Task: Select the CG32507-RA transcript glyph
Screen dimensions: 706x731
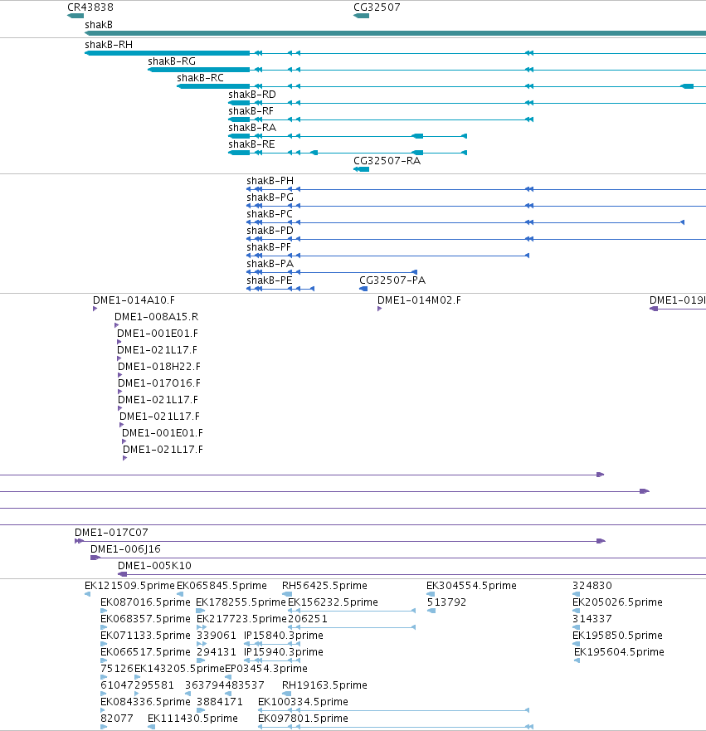Action: click(x=361, y=169)
